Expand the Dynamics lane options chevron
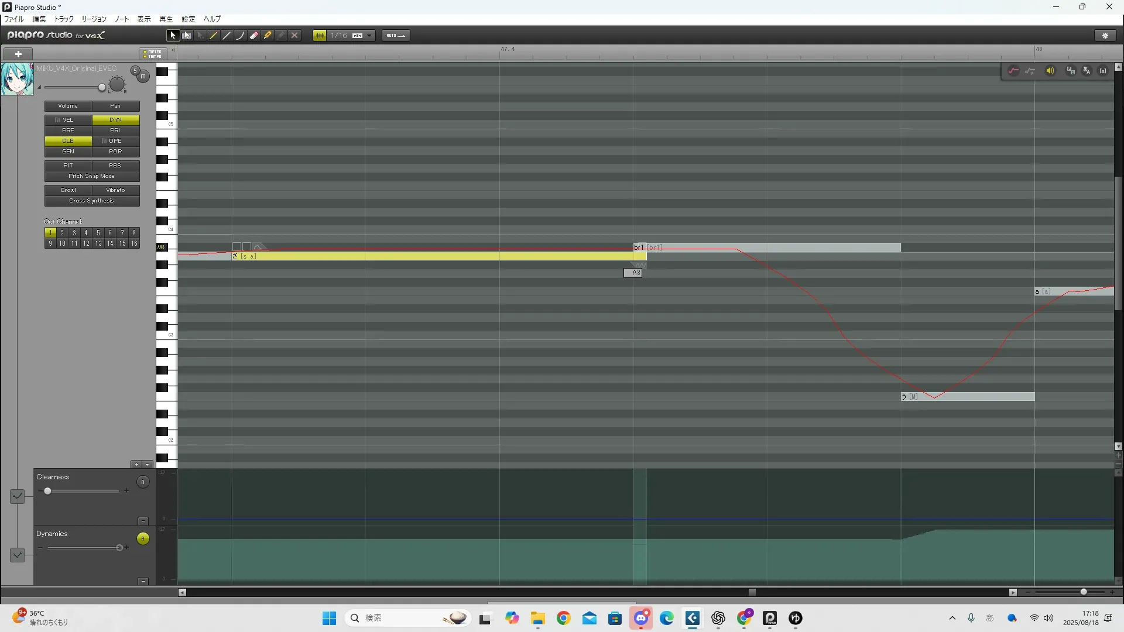1124x632 pixels. (x=18, y=554)
